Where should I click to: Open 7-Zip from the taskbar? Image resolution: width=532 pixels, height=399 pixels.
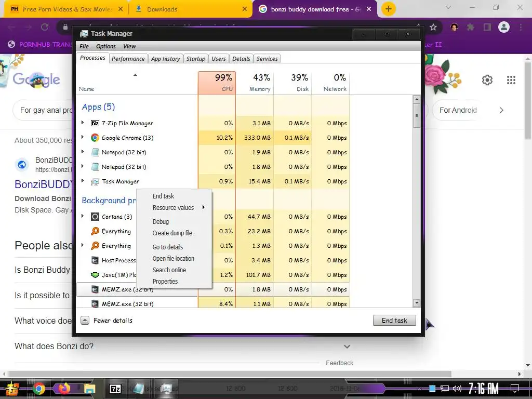tap(115, 389)
